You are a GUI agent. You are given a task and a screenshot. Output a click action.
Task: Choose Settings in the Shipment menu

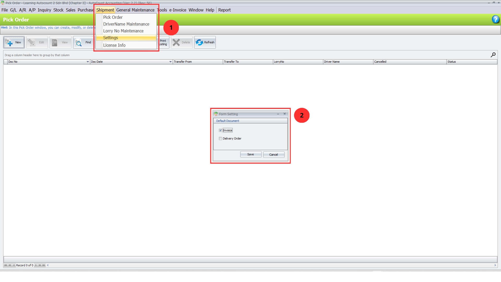(x=126, y=38)
